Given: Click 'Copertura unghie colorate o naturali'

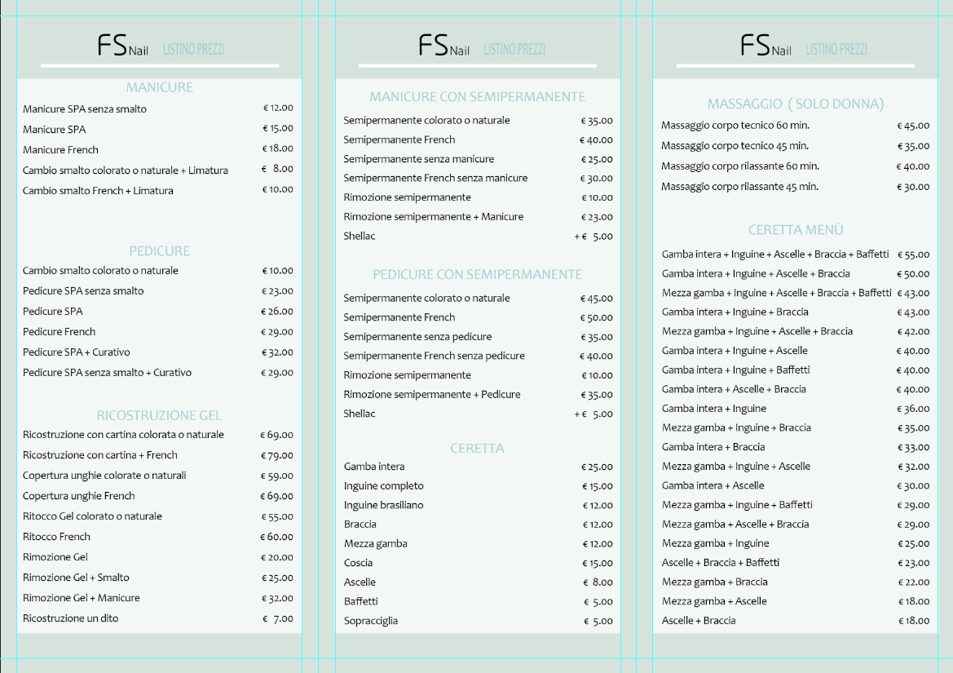Looking at the screenshot, I should (x=104, y=476).
